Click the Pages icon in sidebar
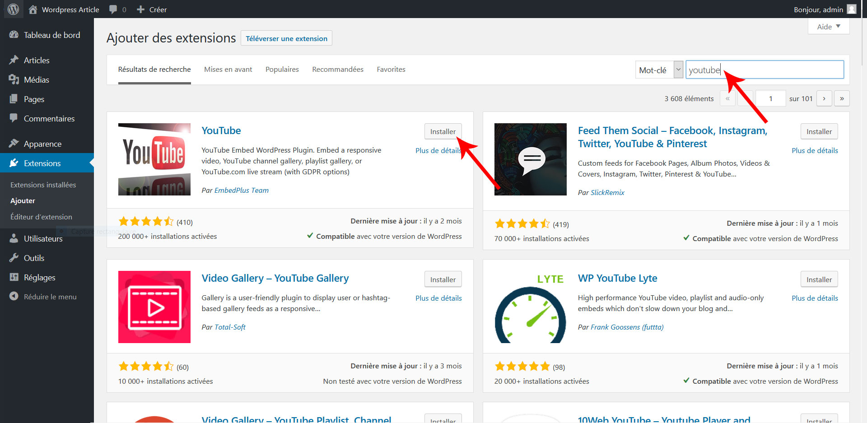867x423 pixels. [14, 99]
